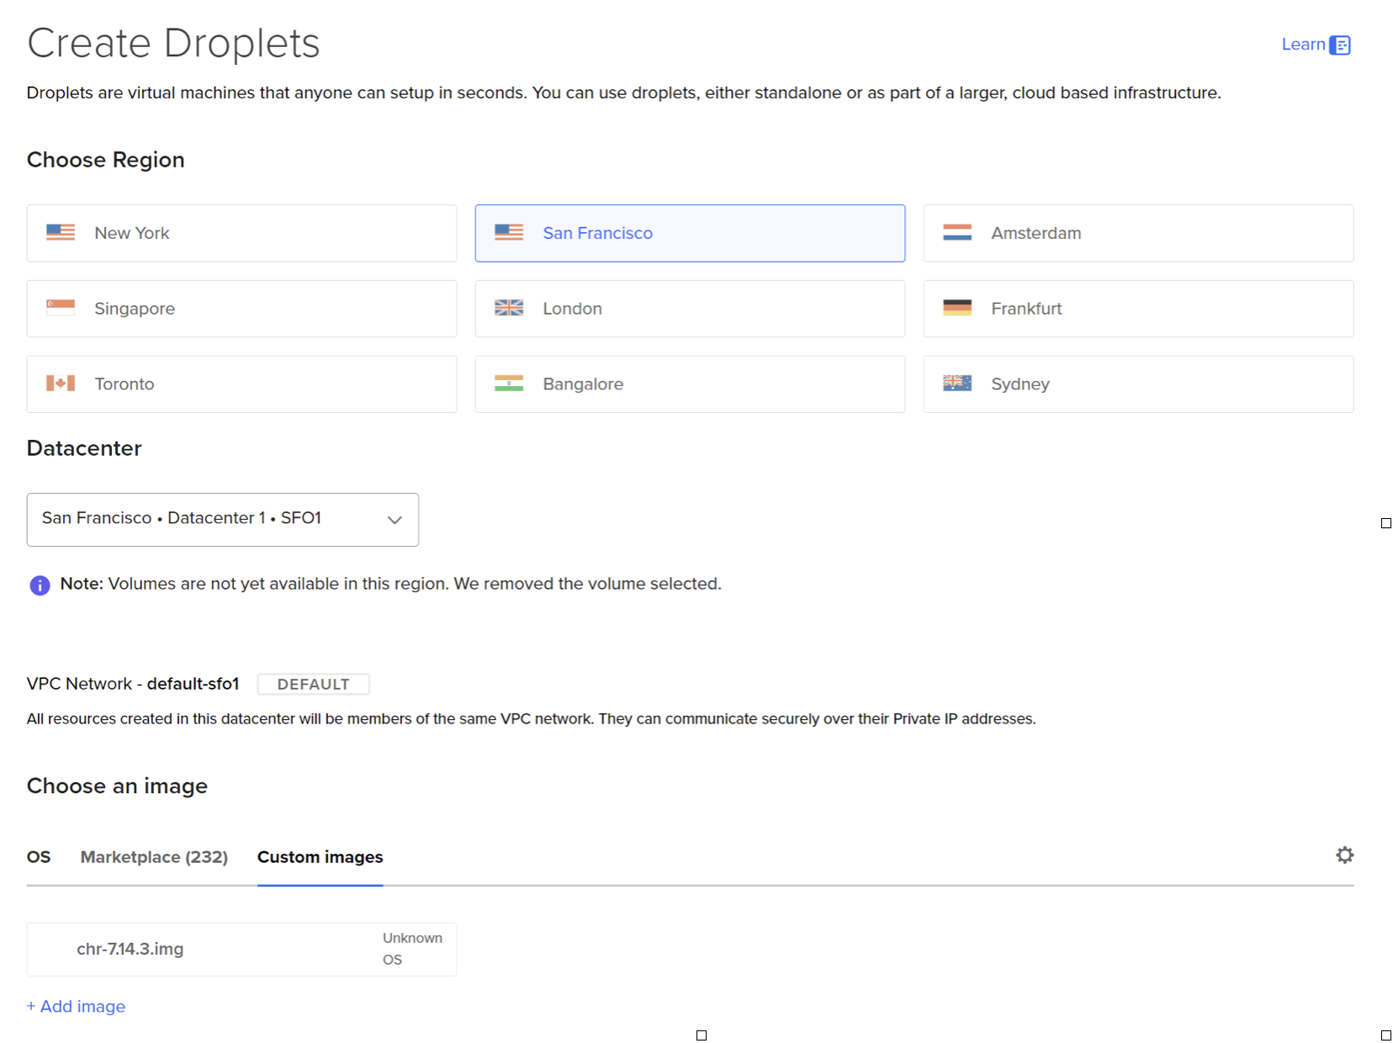Click the German flag icon beside Frankfurt
The height and width of the screenshot is (1043, 1393).
click(x=957, y=309)
